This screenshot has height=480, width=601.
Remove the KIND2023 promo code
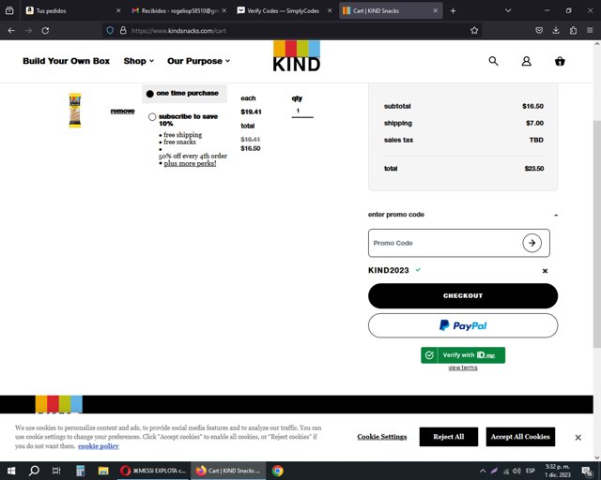pyautogui.click(x=545, y=271)
